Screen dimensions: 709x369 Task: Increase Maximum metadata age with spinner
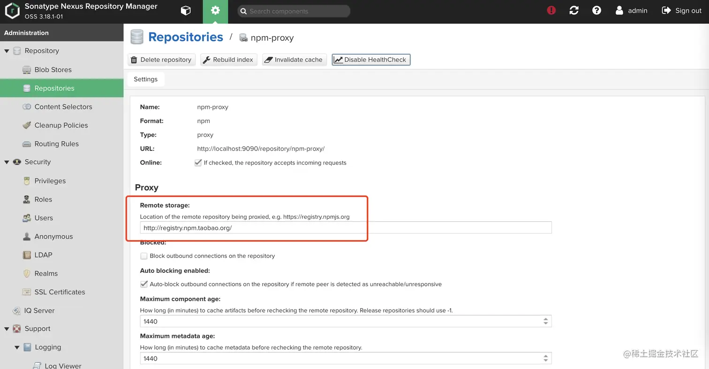coord(546,356)
